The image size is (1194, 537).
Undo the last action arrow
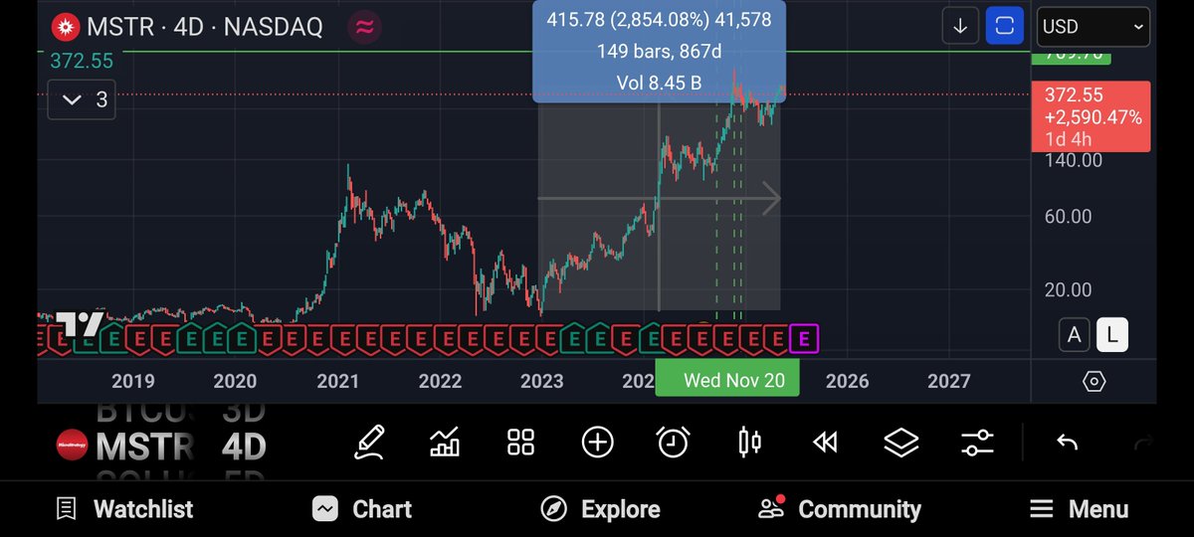(x=1067, y=443)
